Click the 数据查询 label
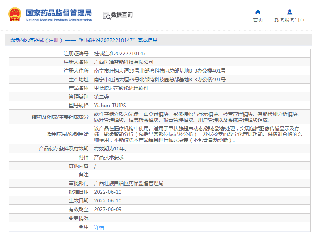Viewport: 312px width, 235px height. click(x=121, y=15)
